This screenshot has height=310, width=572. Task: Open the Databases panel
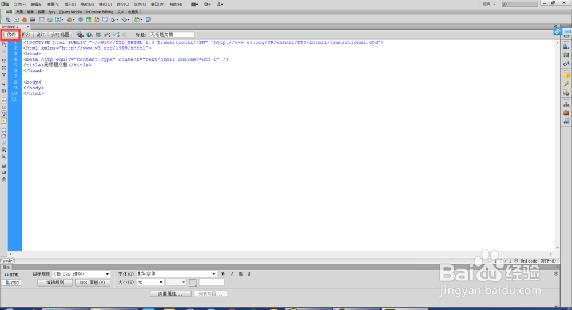pos(566,75)
